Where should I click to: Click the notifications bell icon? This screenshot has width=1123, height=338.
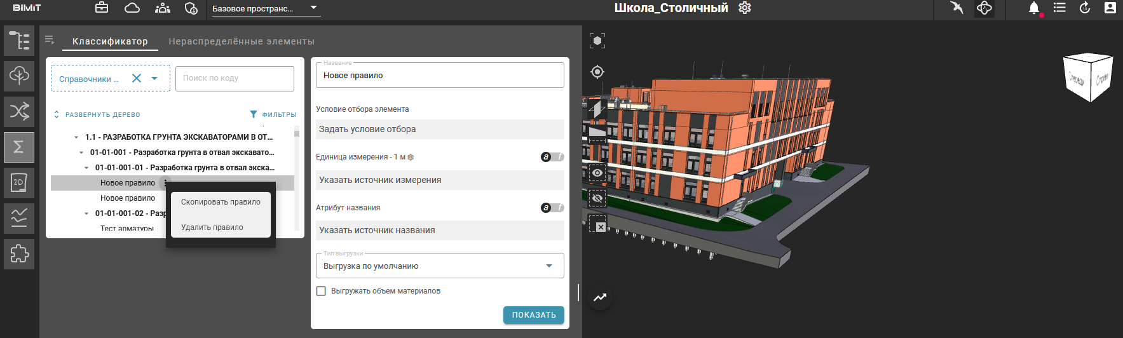coord(1034,8)
